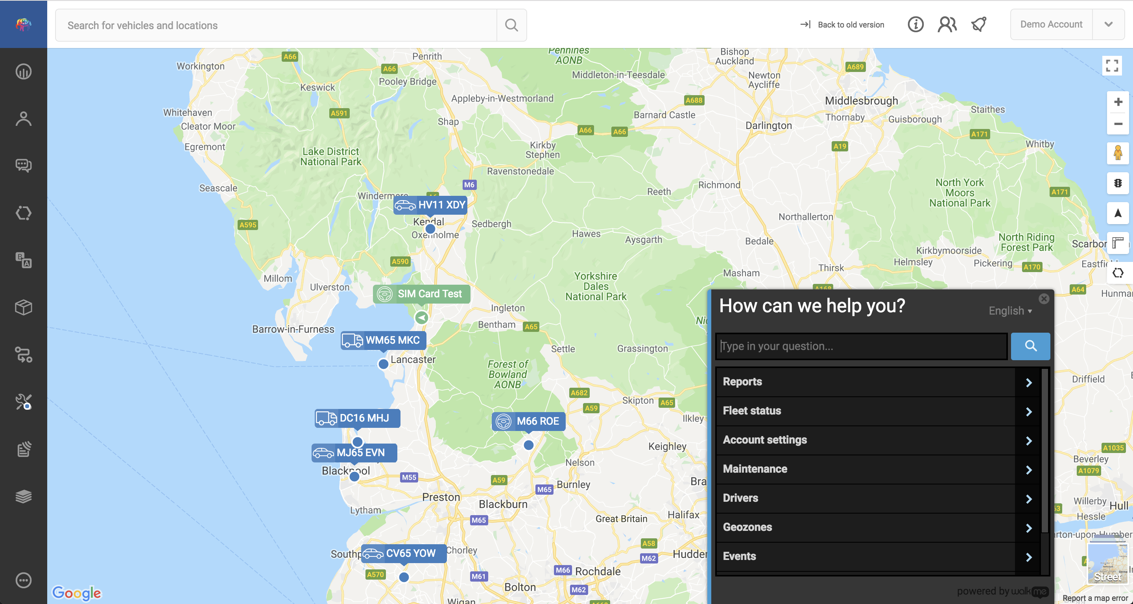Image resolution: width=1133 pixels, height=604 pixels.
Task: Open the drivers person icon in sidebar
Action: coord(23,119)
